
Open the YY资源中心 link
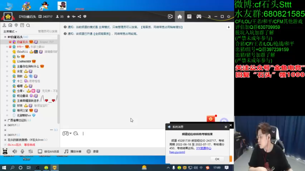(204, 148)
